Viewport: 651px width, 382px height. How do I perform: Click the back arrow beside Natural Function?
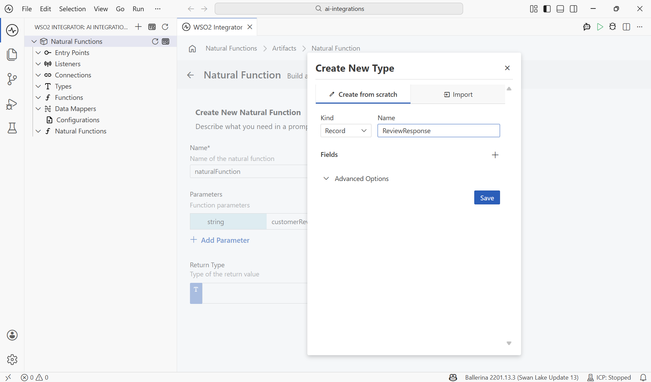pyautogui.click(x=191, y=75)
